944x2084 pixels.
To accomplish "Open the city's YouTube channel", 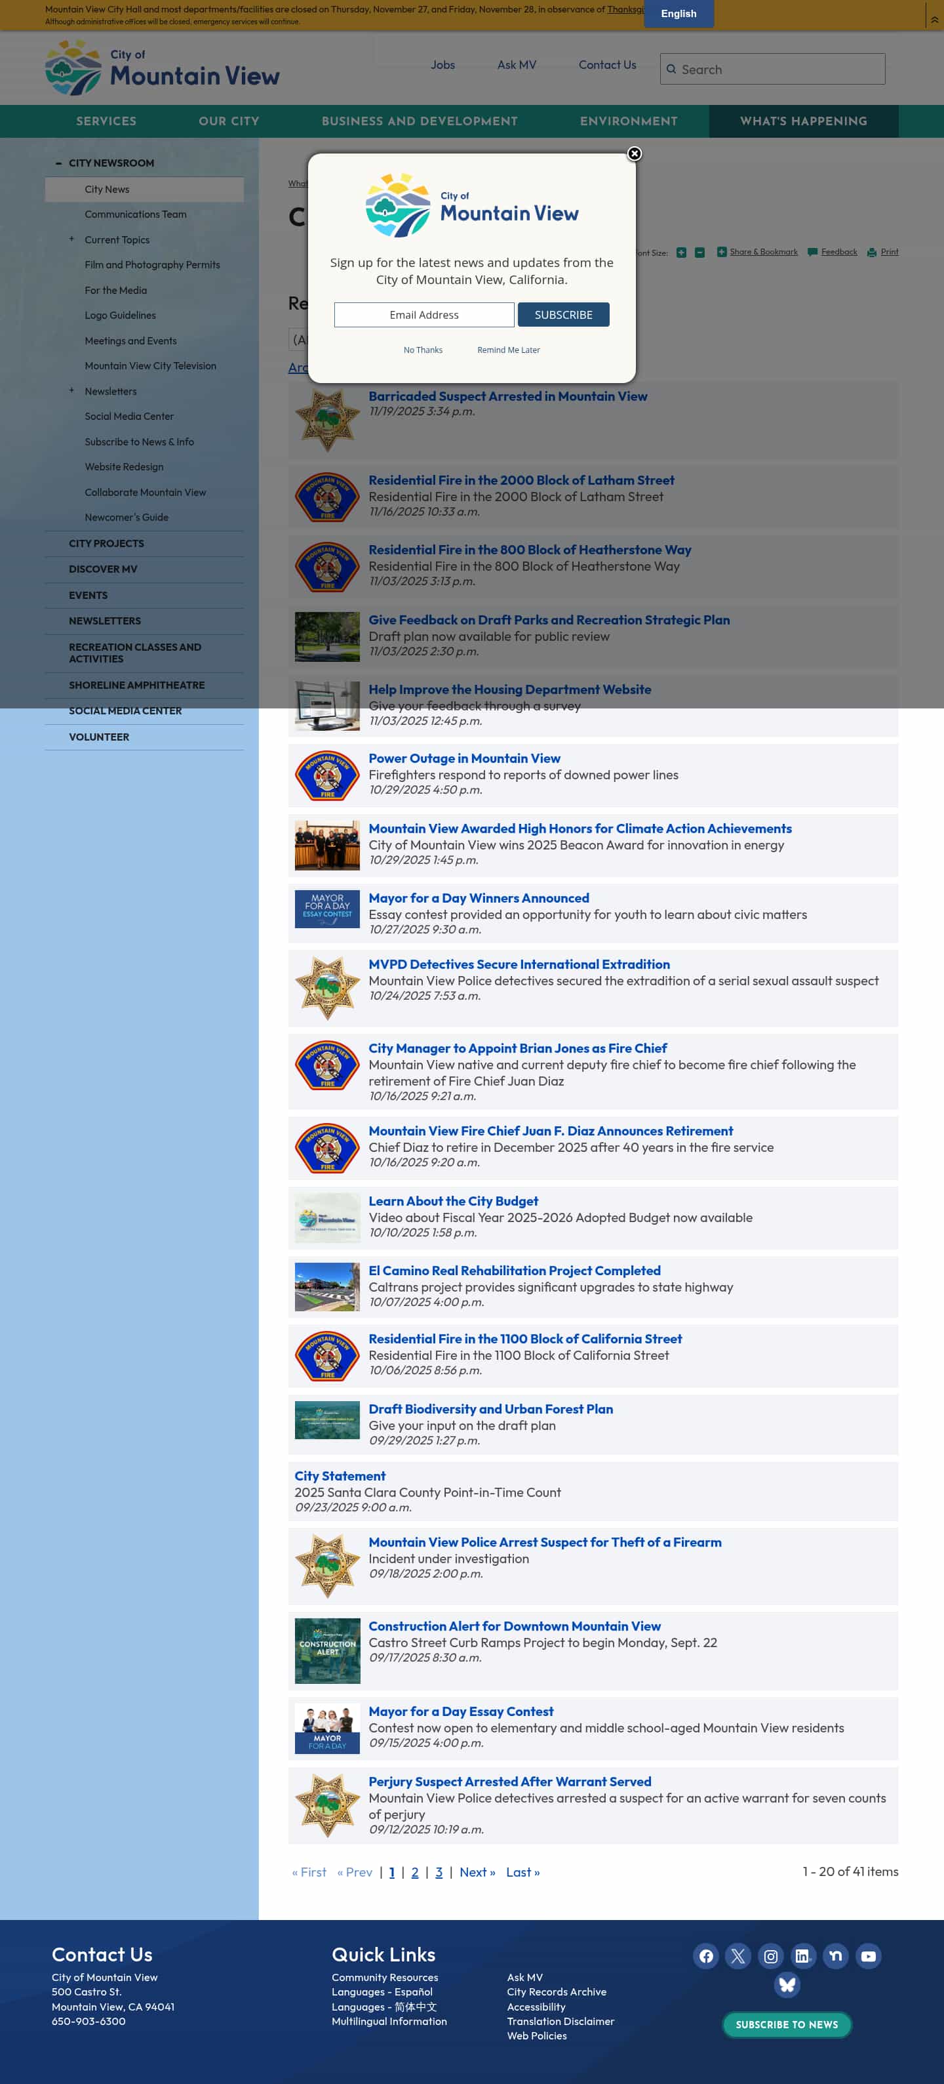I will (868, 1955).
